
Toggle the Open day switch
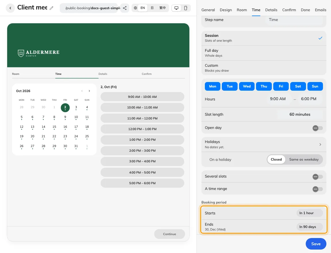[317, 128]
